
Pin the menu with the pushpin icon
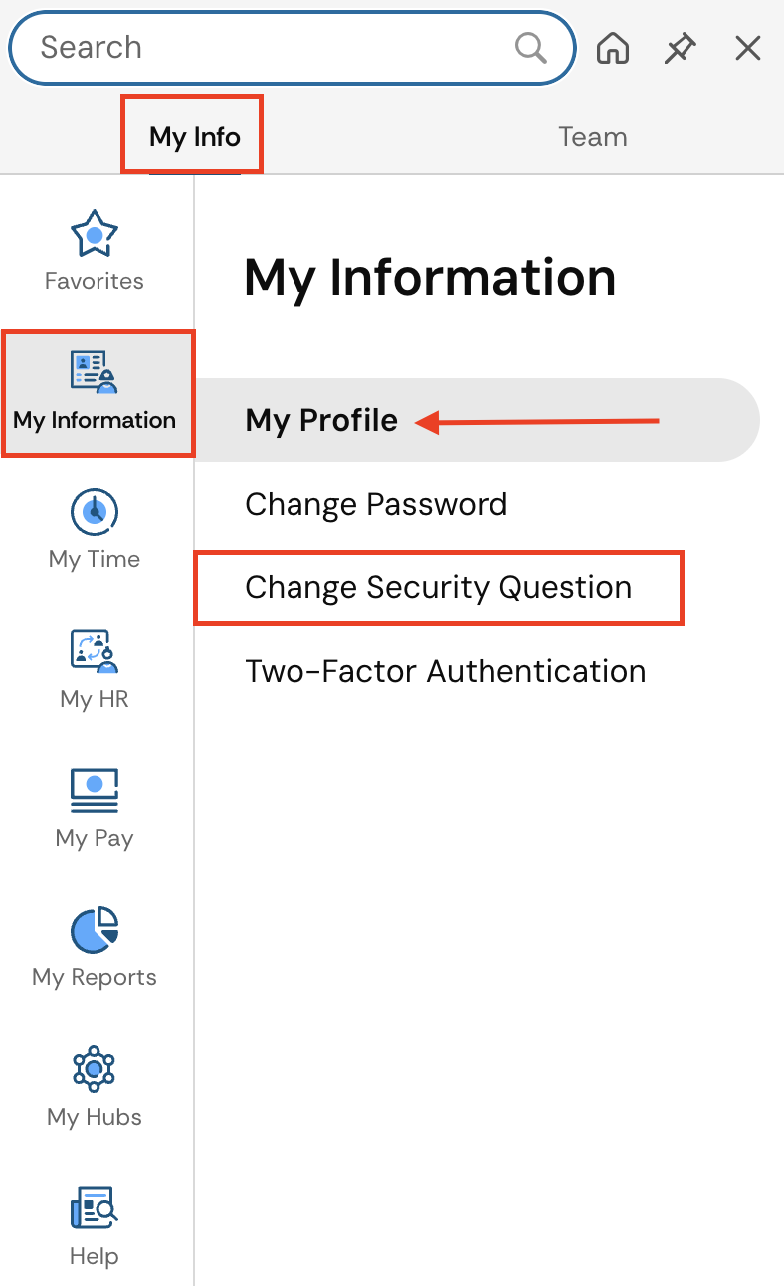(681, 48)
